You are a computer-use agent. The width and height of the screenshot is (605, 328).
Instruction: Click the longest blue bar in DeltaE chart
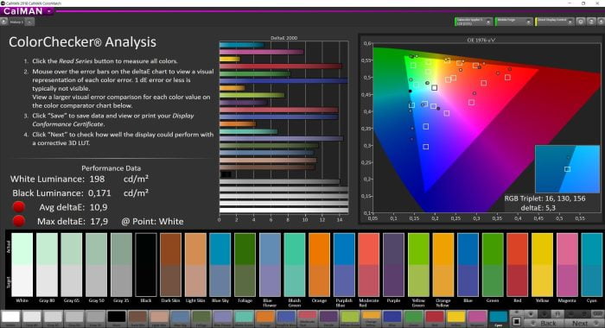click(283, 81)
